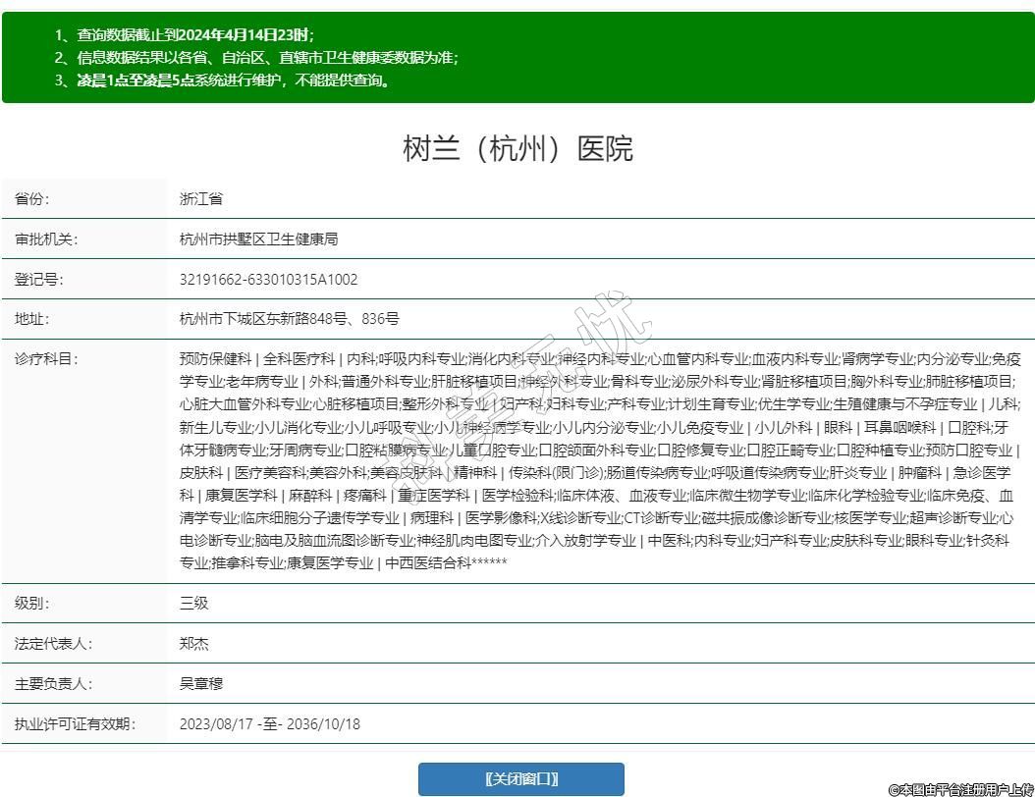Click the notice about the 2024年4月14日 data cutoff

click(184, 34)
